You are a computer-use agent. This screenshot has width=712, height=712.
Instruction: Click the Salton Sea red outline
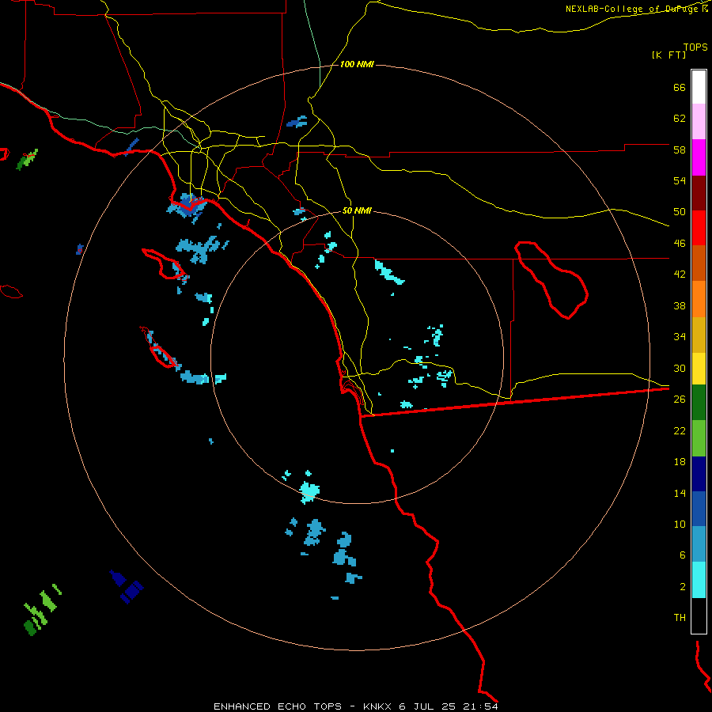(552, 280)
